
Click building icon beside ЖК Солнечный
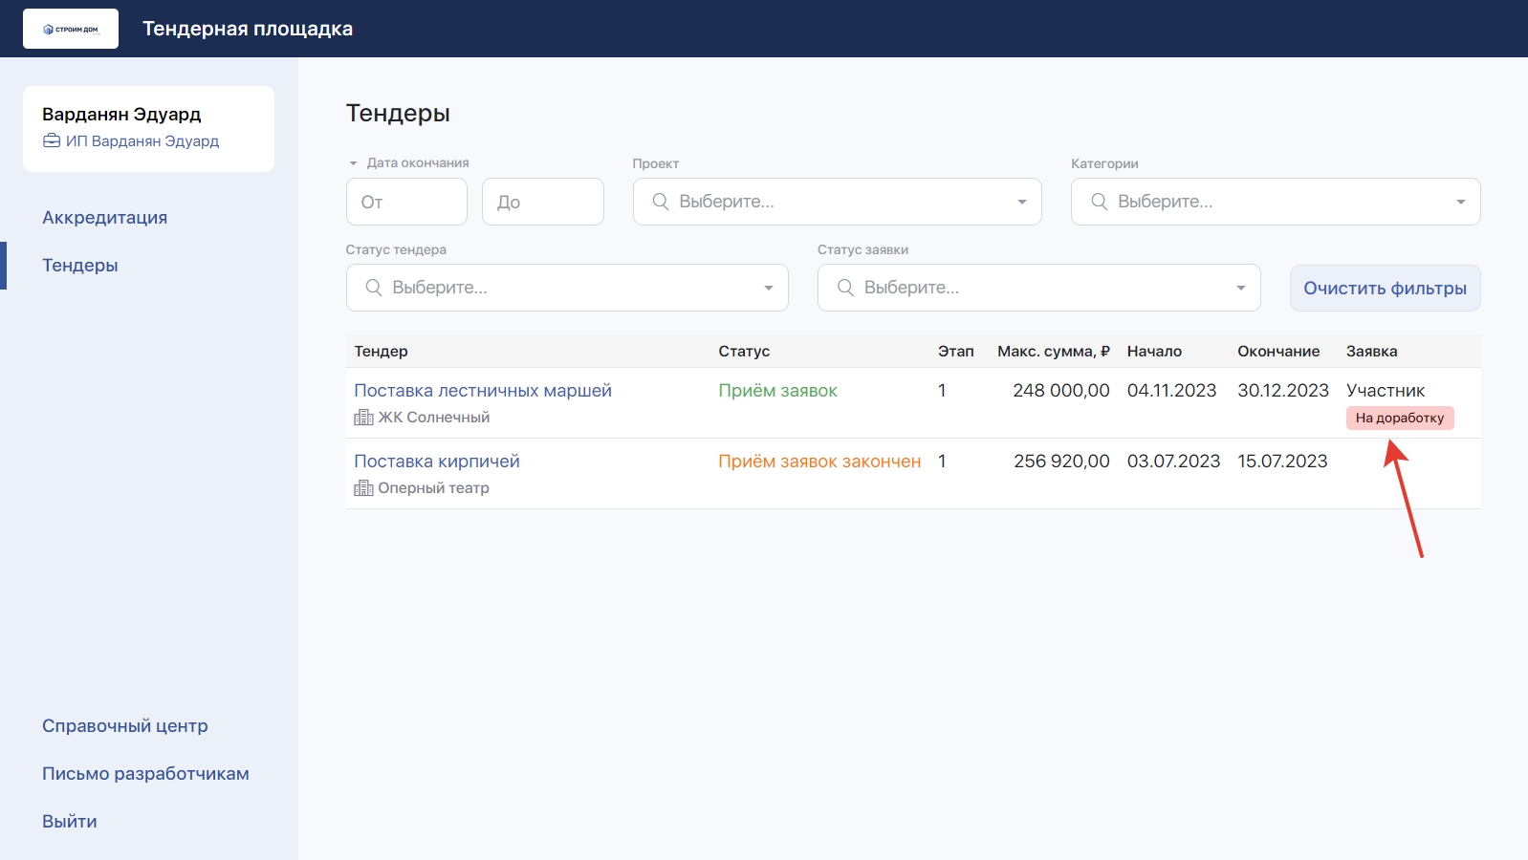363,418
